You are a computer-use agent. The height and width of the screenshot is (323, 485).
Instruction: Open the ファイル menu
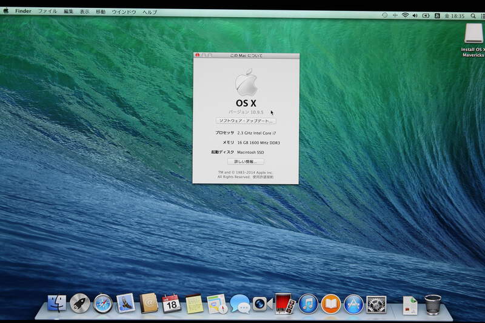pyautogui.click(x=47, y=12)
